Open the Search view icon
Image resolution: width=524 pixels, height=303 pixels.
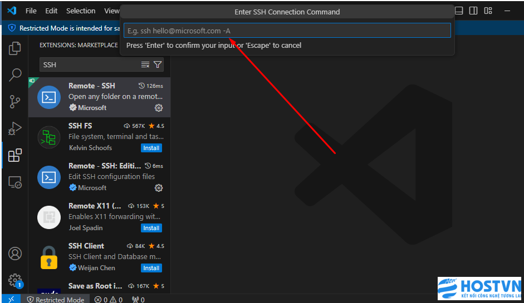pos(14,75)
